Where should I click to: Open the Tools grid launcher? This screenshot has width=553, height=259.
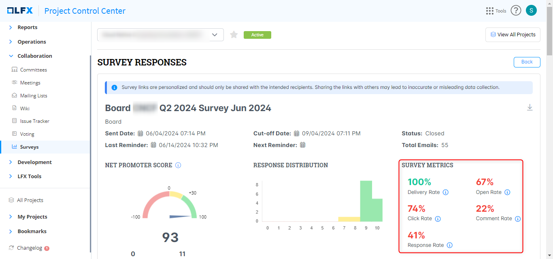490,11
